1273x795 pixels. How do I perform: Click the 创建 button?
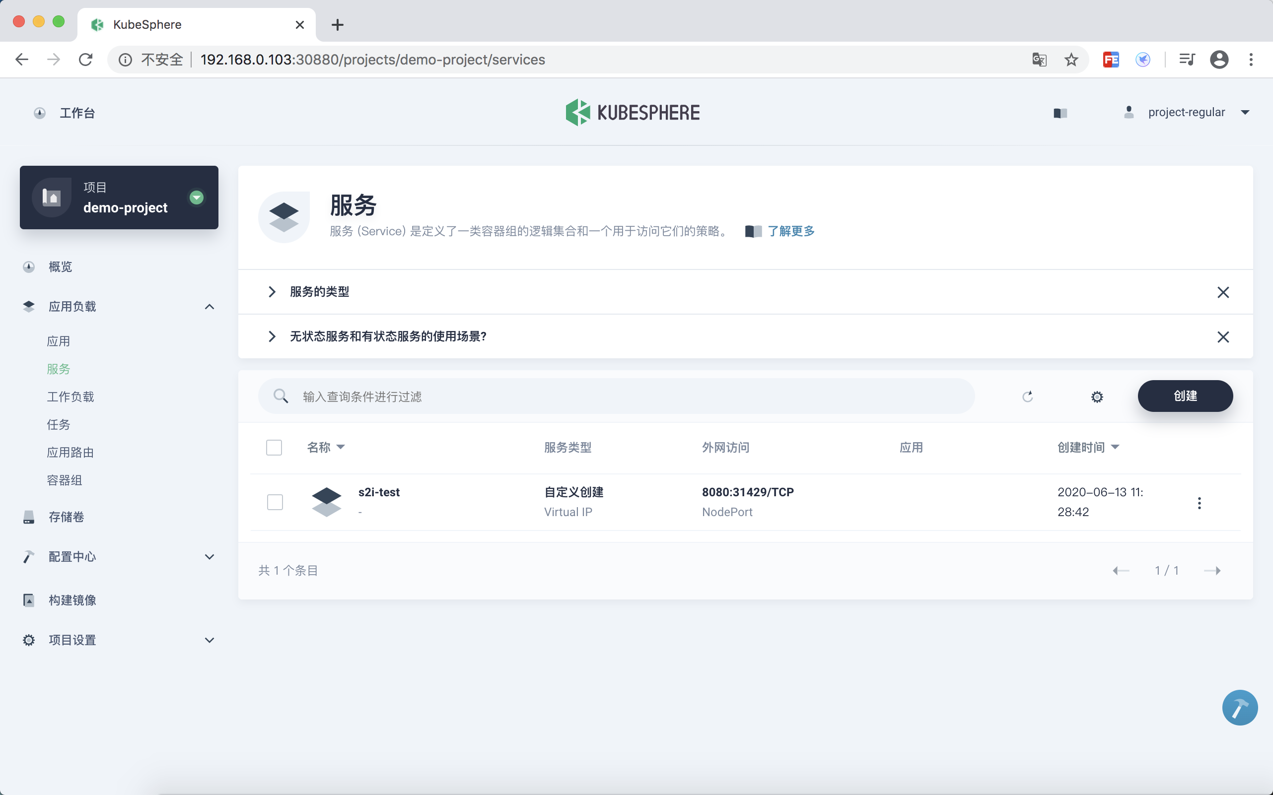coord(1185,396)
